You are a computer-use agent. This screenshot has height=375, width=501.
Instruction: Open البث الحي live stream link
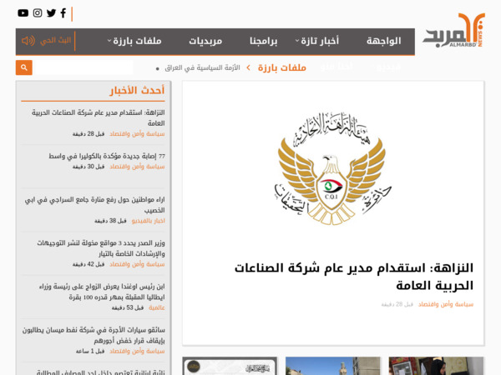[55, 41]
